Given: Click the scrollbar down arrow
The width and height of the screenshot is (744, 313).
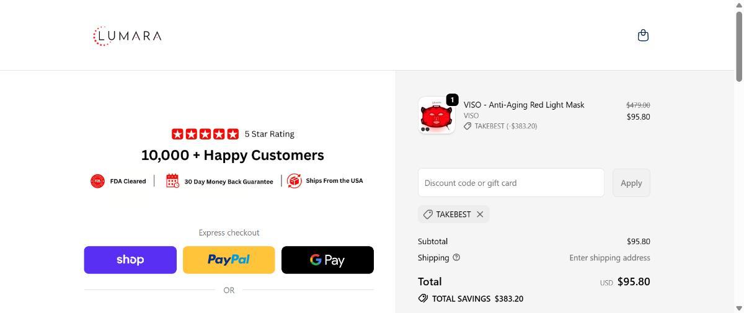Looking at the screenshot, I should click(x=738, y=308).
